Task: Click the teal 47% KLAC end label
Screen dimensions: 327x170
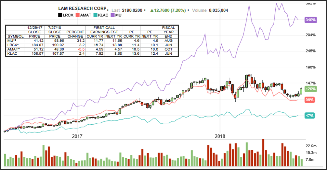Action: pyautogui.click(x=309, y=116)
